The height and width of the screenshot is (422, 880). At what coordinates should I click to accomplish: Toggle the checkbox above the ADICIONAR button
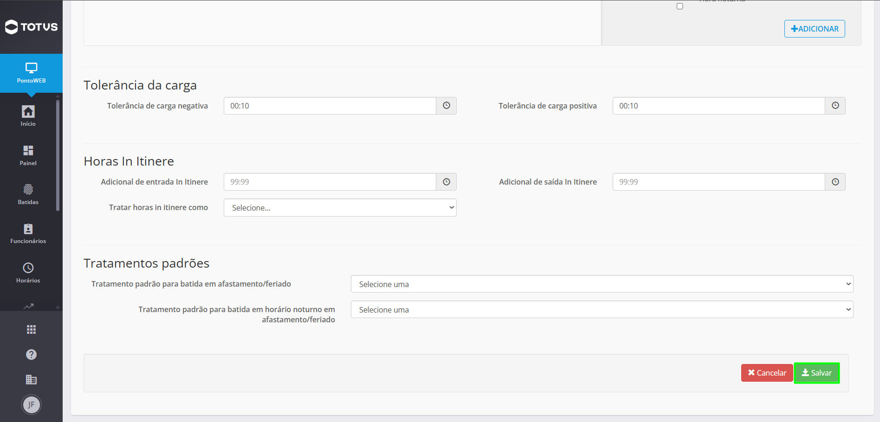[x=680, y=6]
